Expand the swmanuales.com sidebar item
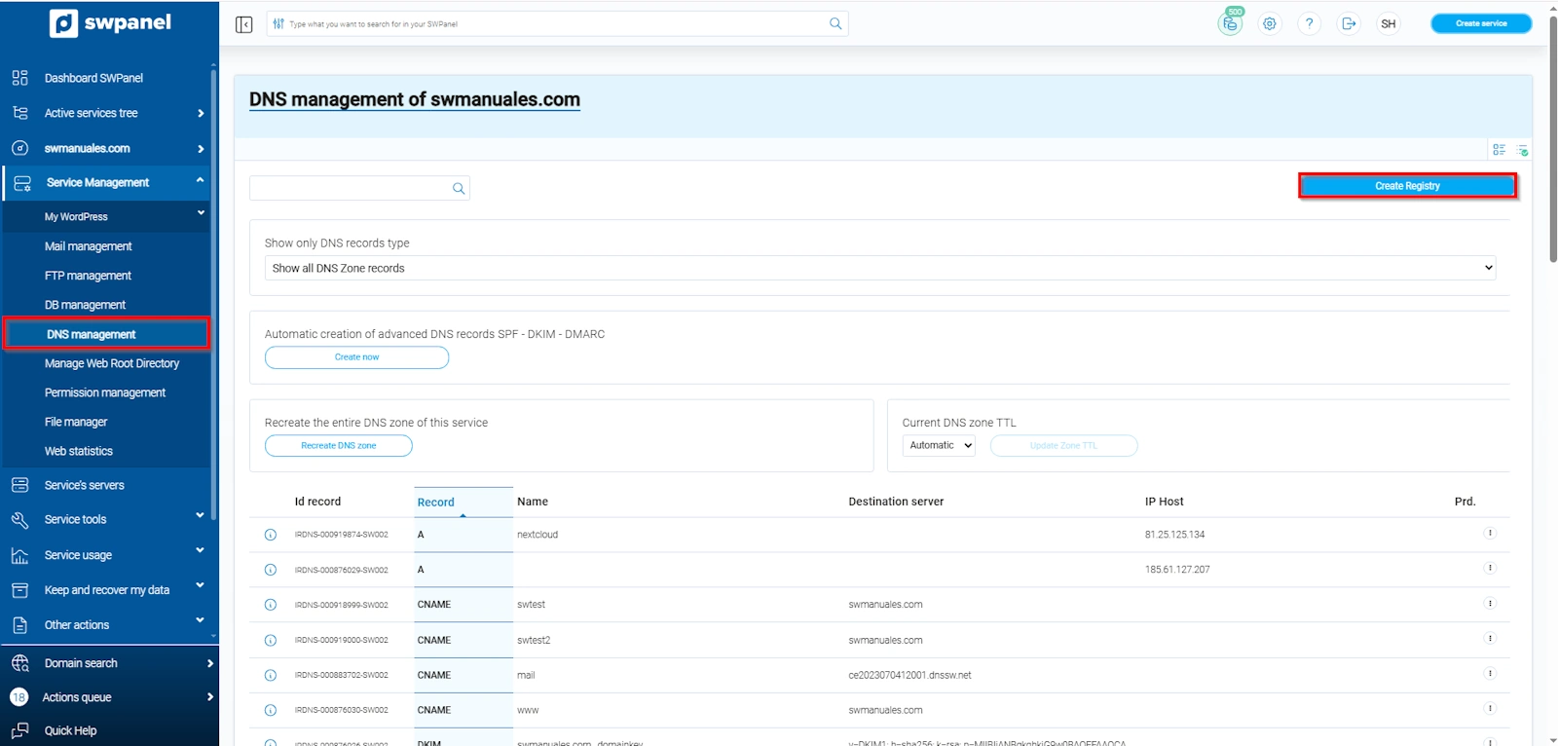The height and width of the screenshot is (746, 1558). tap(201, 149)
